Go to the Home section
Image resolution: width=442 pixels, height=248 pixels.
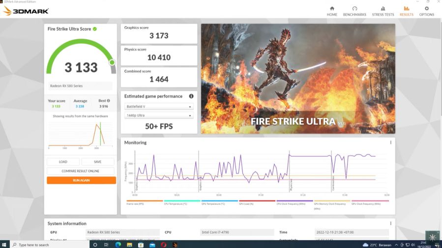(x=332, y=11)
